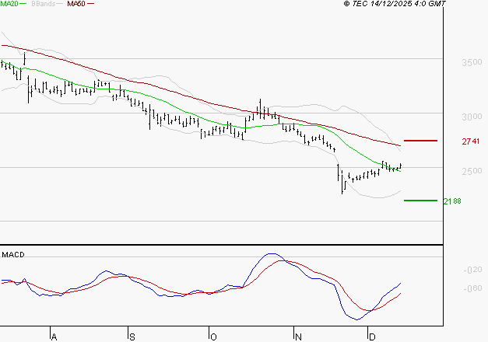The width and height of the screenshot is (488, 342).
Task: Click the 3500 price axis label
Action: pos(472,62)
